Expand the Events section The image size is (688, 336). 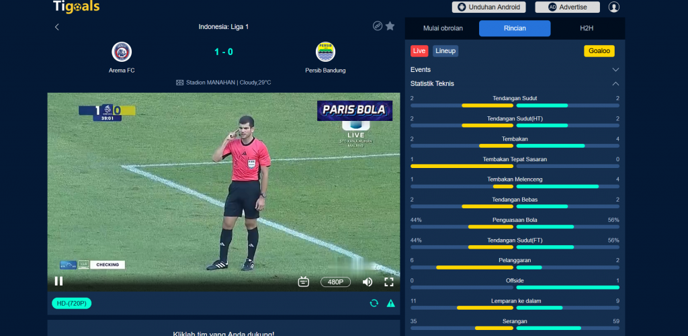point(515,70)
